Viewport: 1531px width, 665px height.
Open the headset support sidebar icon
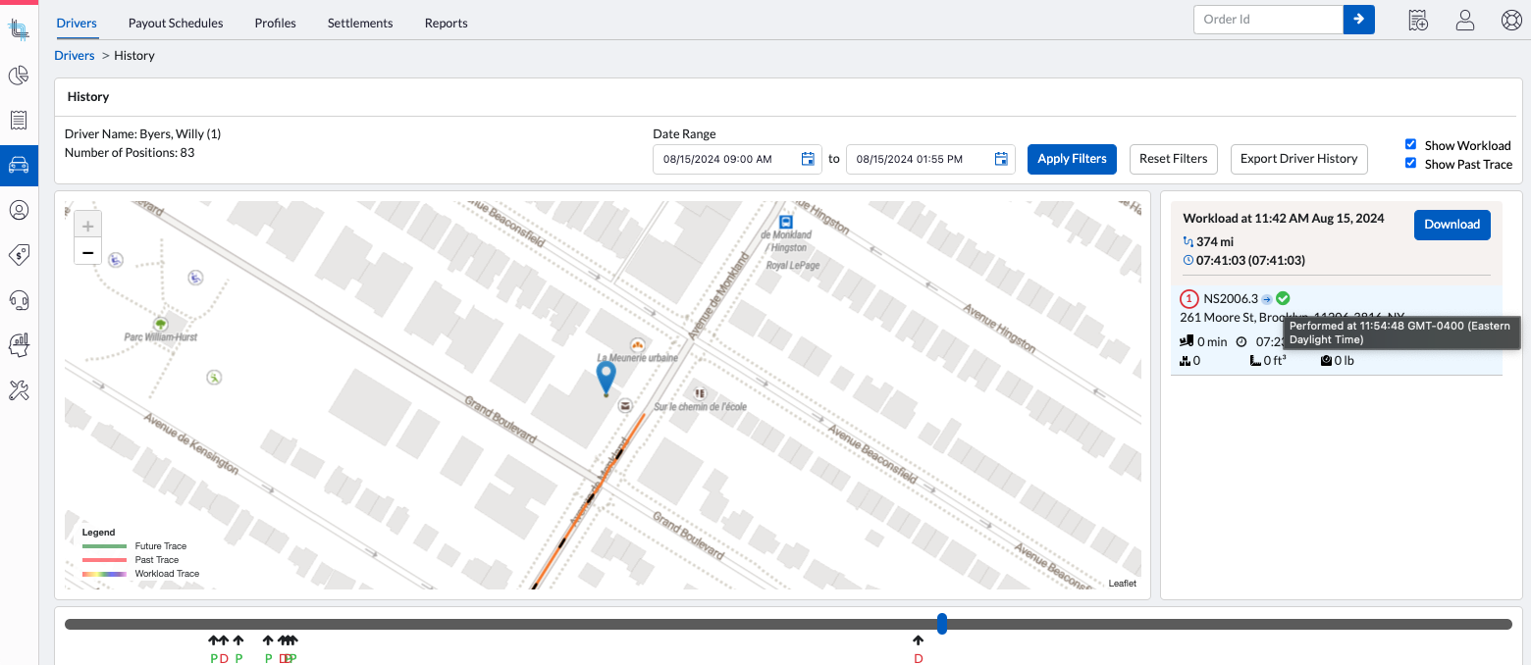pyautogui.click(x=19, y=300)
